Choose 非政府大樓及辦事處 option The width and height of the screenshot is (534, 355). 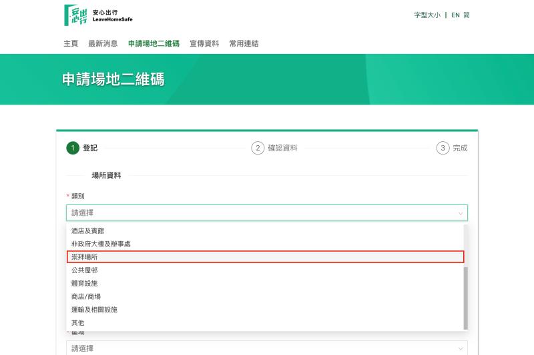point(101,244)
